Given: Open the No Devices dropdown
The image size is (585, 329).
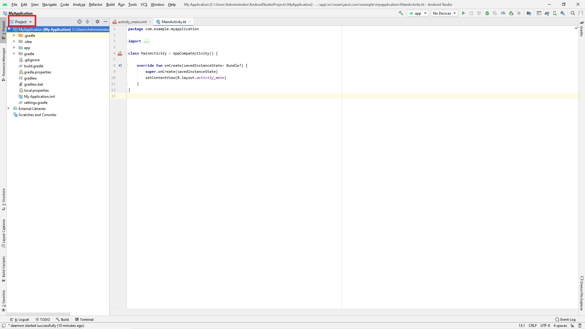Looking at the screenshot, I should pyautogui.click(x=444, y=13).
